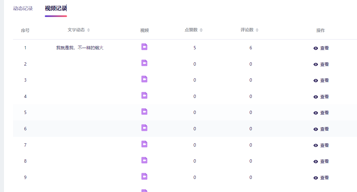This screenshot has height=192, width=357.
Task: Click the text 我就是我，不一样的烟火
Action: (80, 48)
